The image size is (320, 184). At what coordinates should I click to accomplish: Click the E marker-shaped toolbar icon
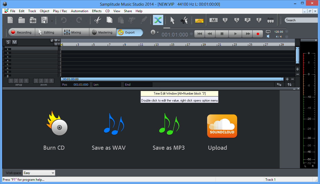click(259, 20)
